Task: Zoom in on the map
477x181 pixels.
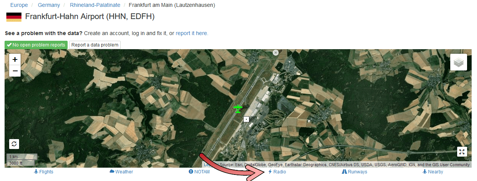Action: tap(15, 59)
